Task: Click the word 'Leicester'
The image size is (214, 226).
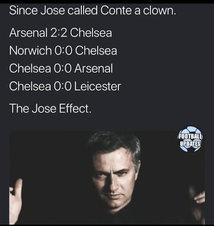Action: coord(98,86)
